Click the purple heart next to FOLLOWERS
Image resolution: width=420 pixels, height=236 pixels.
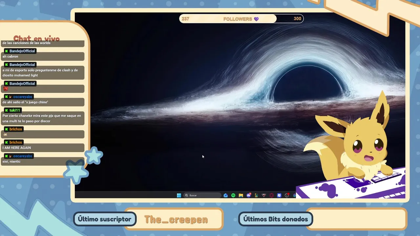[x=256, y=19]
